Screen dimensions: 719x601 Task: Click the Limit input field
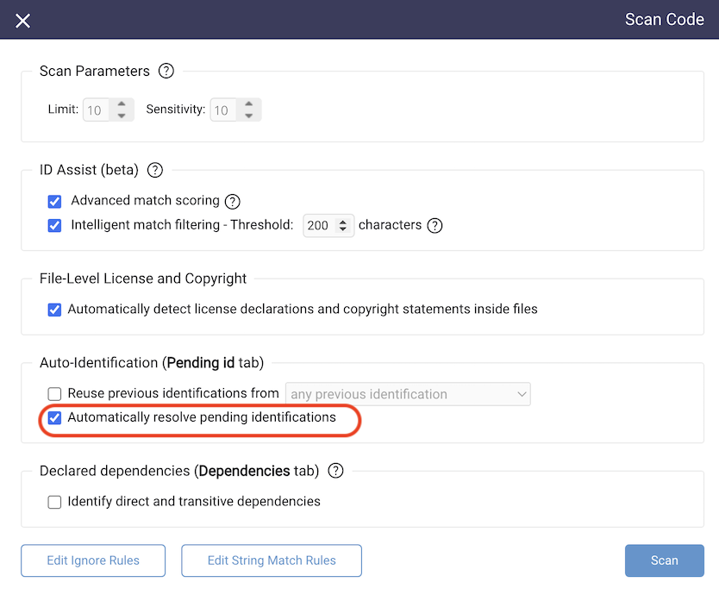tap(97, 110)
